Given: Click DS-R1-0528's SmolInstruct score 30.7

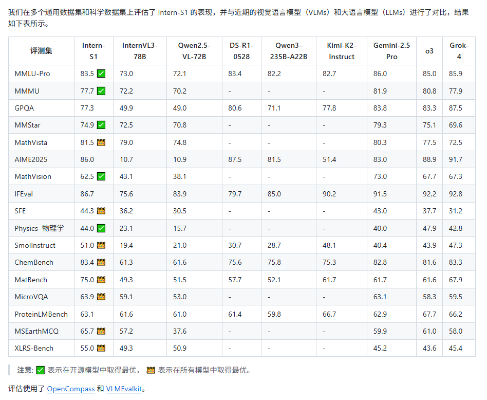Looking at the screenshot, I should pos(235,245).
